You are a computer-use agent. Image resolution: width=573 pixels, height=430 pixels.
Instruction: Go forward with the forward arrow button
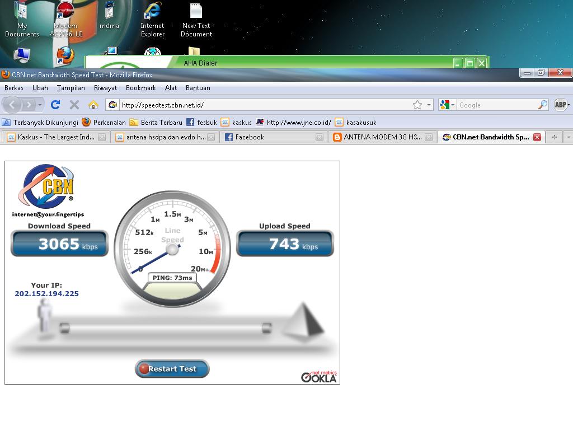(29, 105)
